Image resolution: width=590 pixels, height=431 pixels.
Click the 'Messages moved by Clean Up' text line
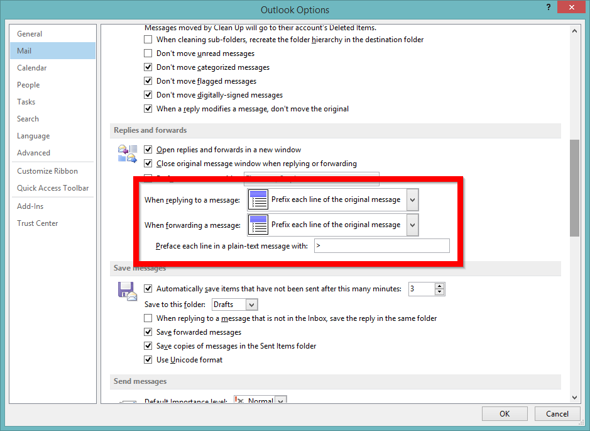tap(260, 28)
